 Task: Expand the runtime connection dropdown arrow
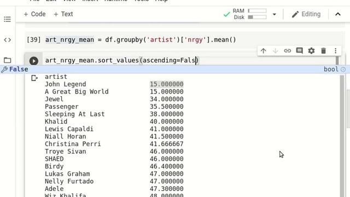[275, 14]
